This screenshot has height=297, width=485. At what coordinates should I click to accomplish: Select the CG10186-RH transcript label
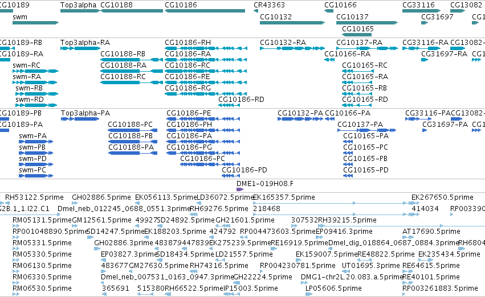188,43
